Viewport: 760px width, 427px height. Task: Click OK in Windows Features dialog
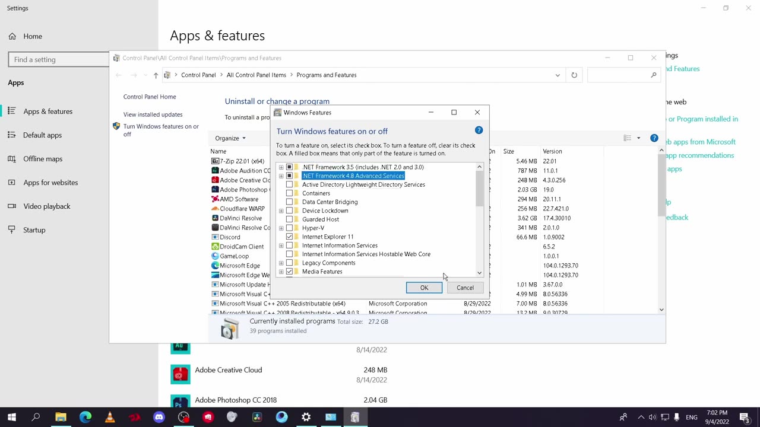click(x=424, y=288)
